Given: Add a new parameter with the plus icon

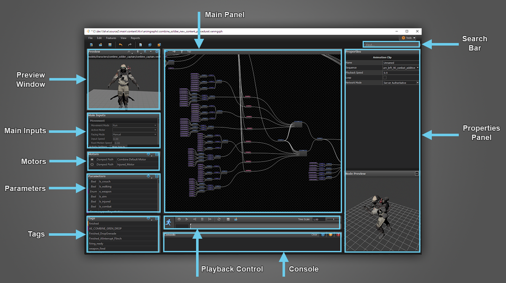Looking at the screenshot, I should pyautogui.click(x=148, y=176).
